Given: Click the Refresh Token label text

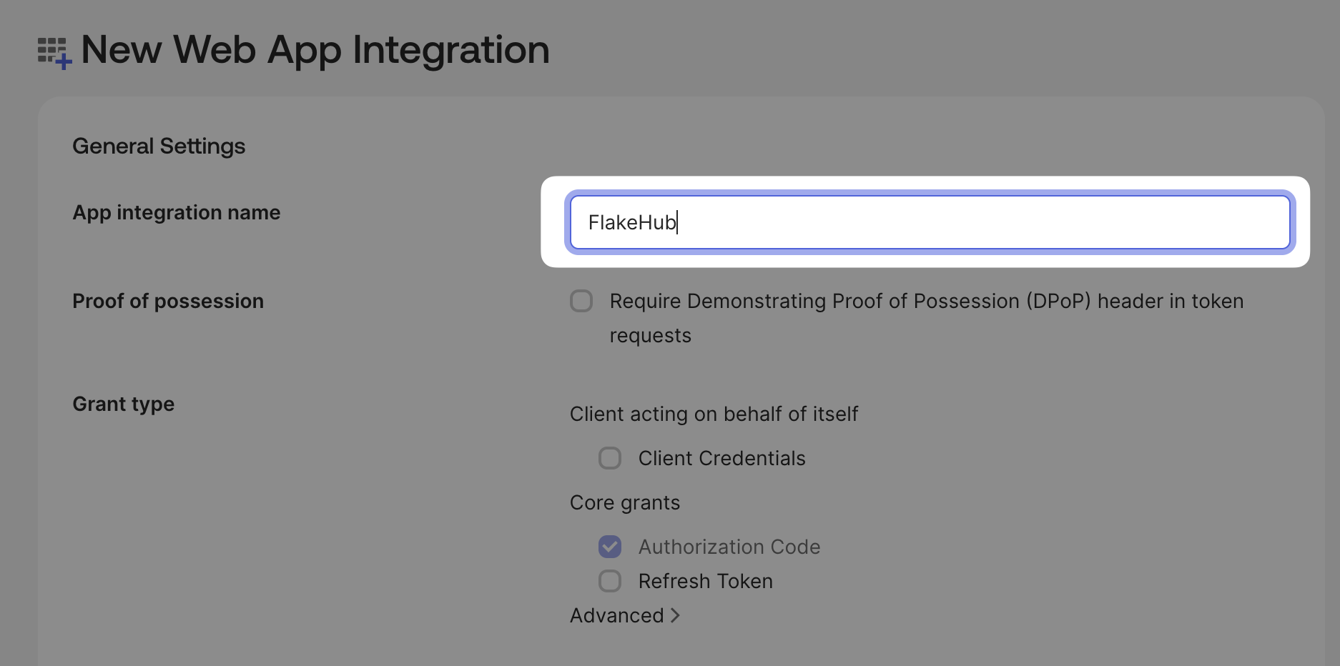Looking at the screenshot, I should pos(705,581).
